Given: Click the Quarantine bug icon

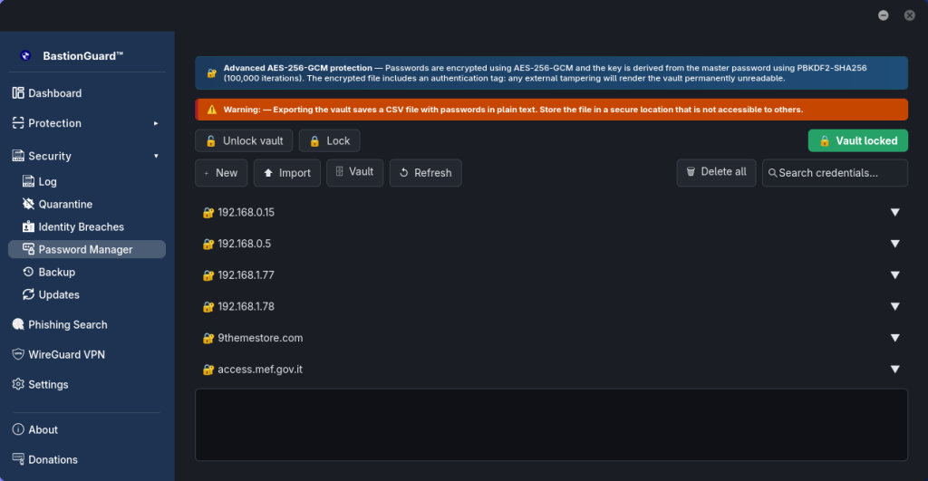Looking at the screenshot, I should [28, 204].
